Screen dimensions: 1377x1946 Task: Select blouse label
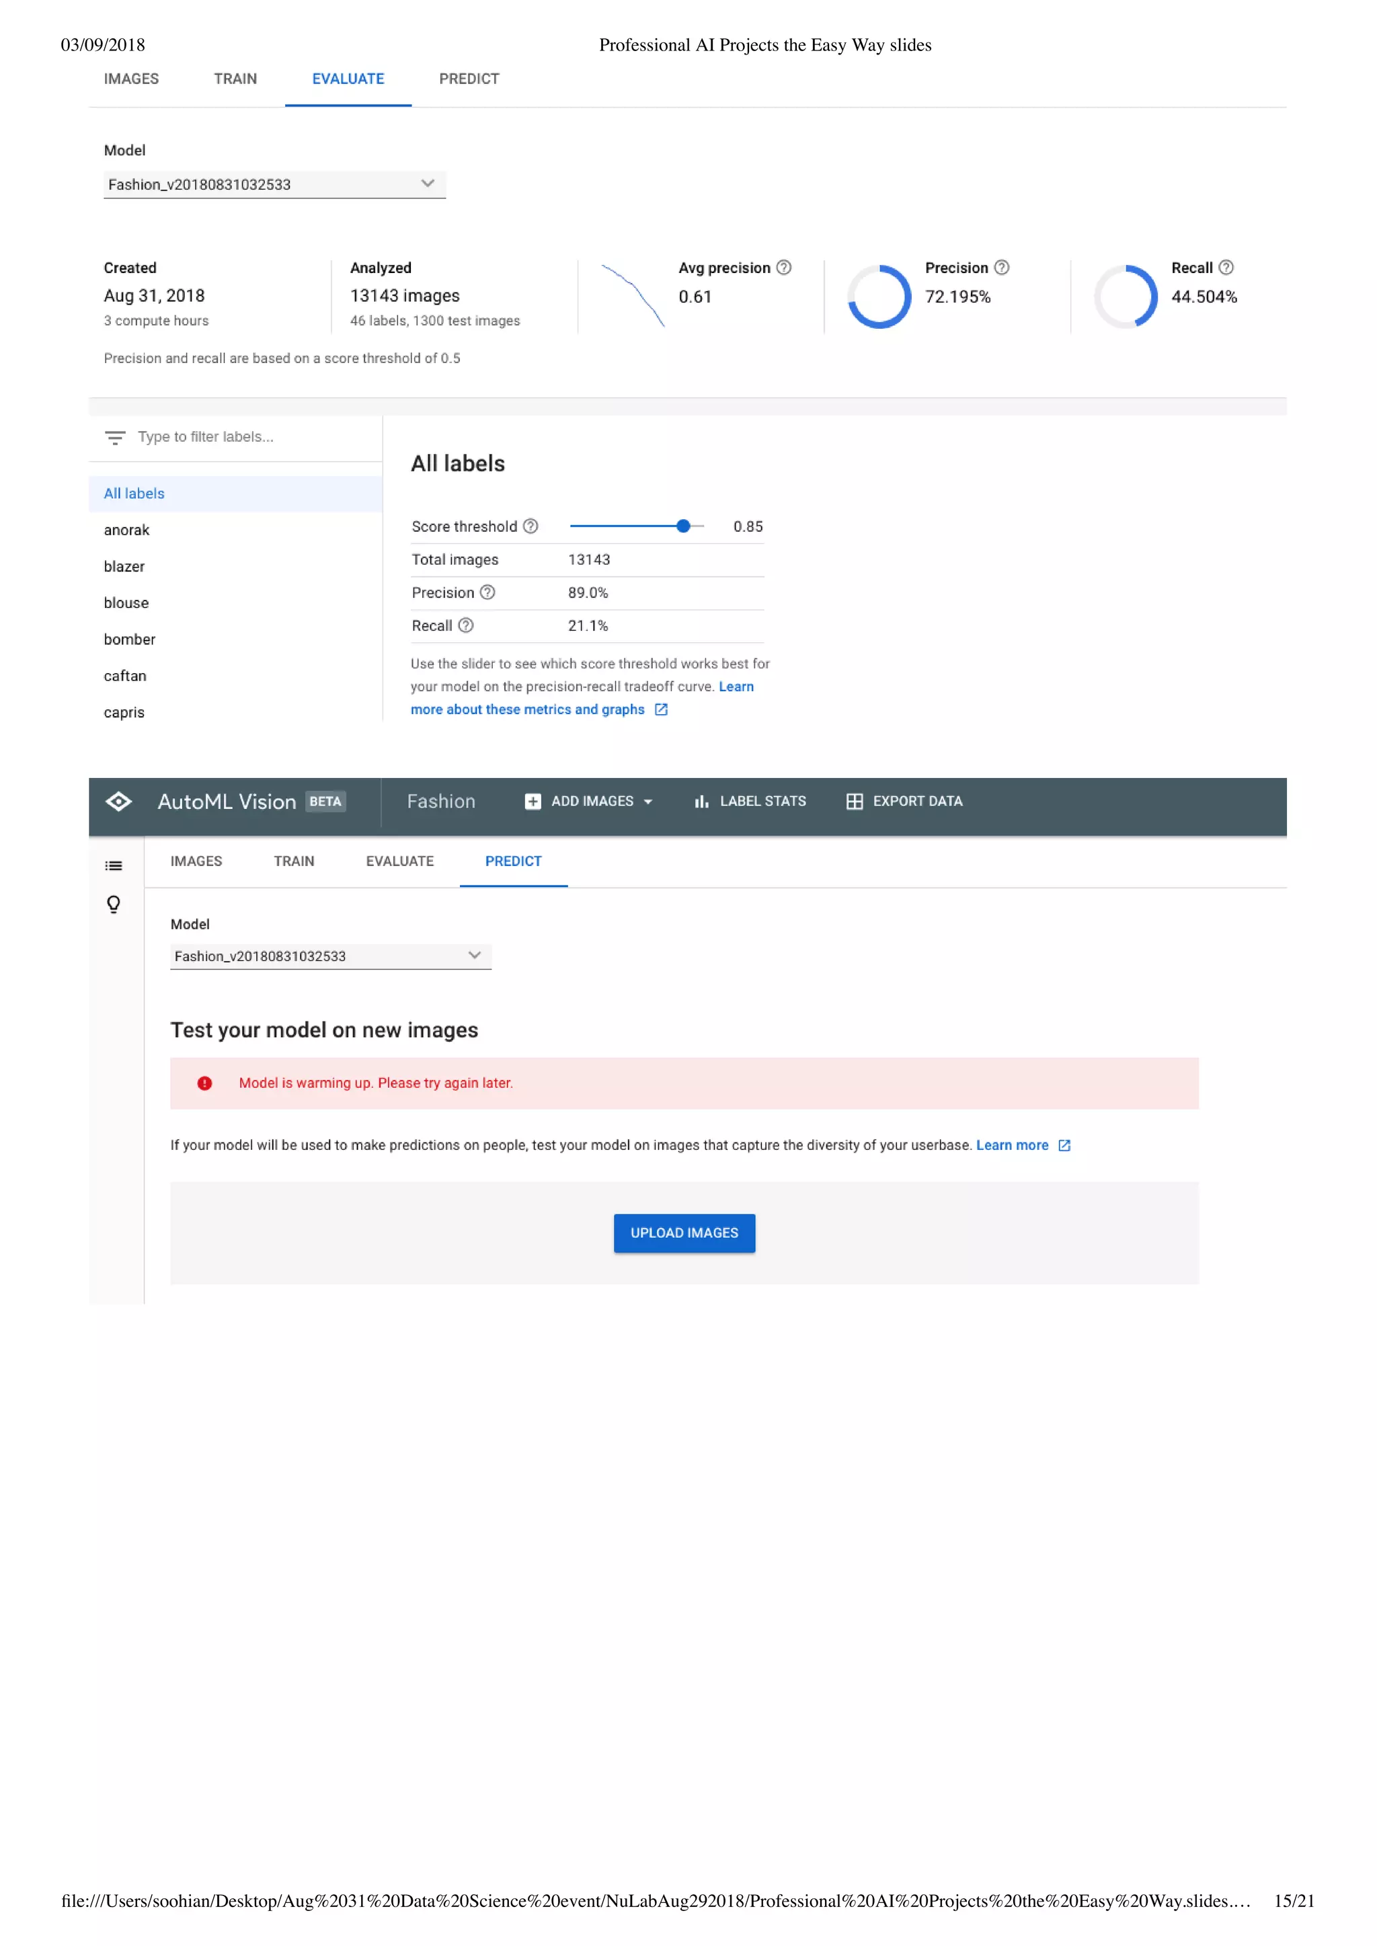pyautogui.click(x=126, y=603)
